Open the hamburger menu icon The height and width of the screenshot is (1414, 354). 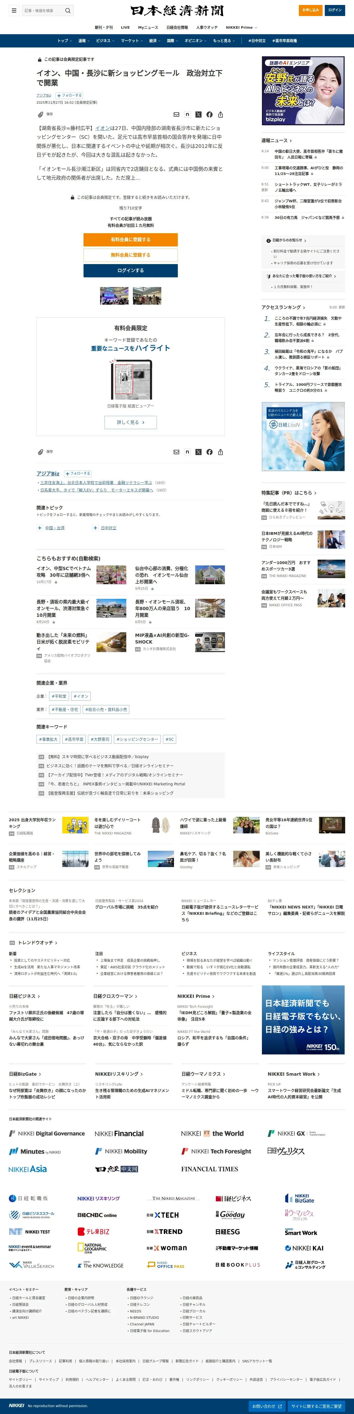coord(14,10)
